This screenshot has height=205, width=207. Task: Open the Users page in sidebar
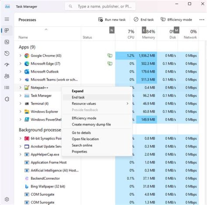[7, 76]
